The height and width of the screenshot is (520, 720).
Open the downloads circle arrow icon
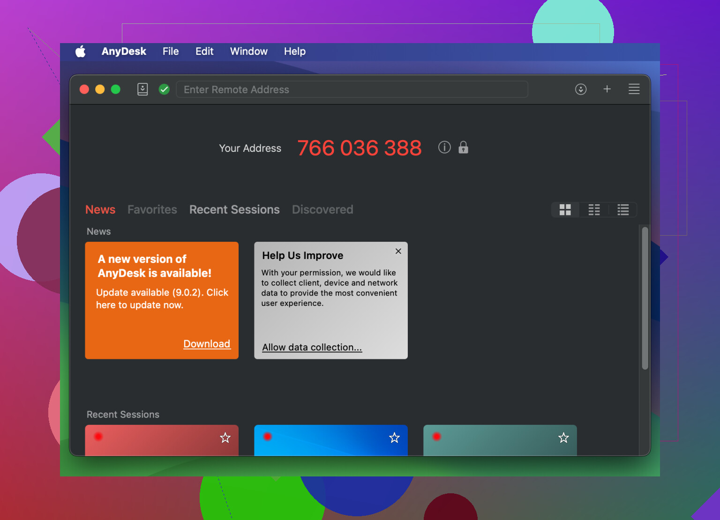(x=581, y=89)
